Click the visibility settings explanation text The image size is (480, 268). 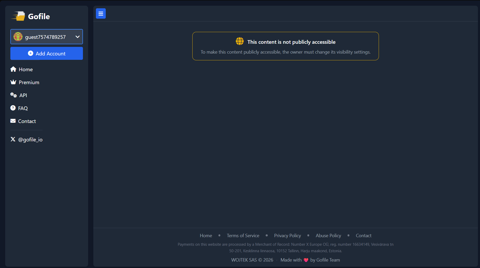pyautogui.click(x=286, y=52)
